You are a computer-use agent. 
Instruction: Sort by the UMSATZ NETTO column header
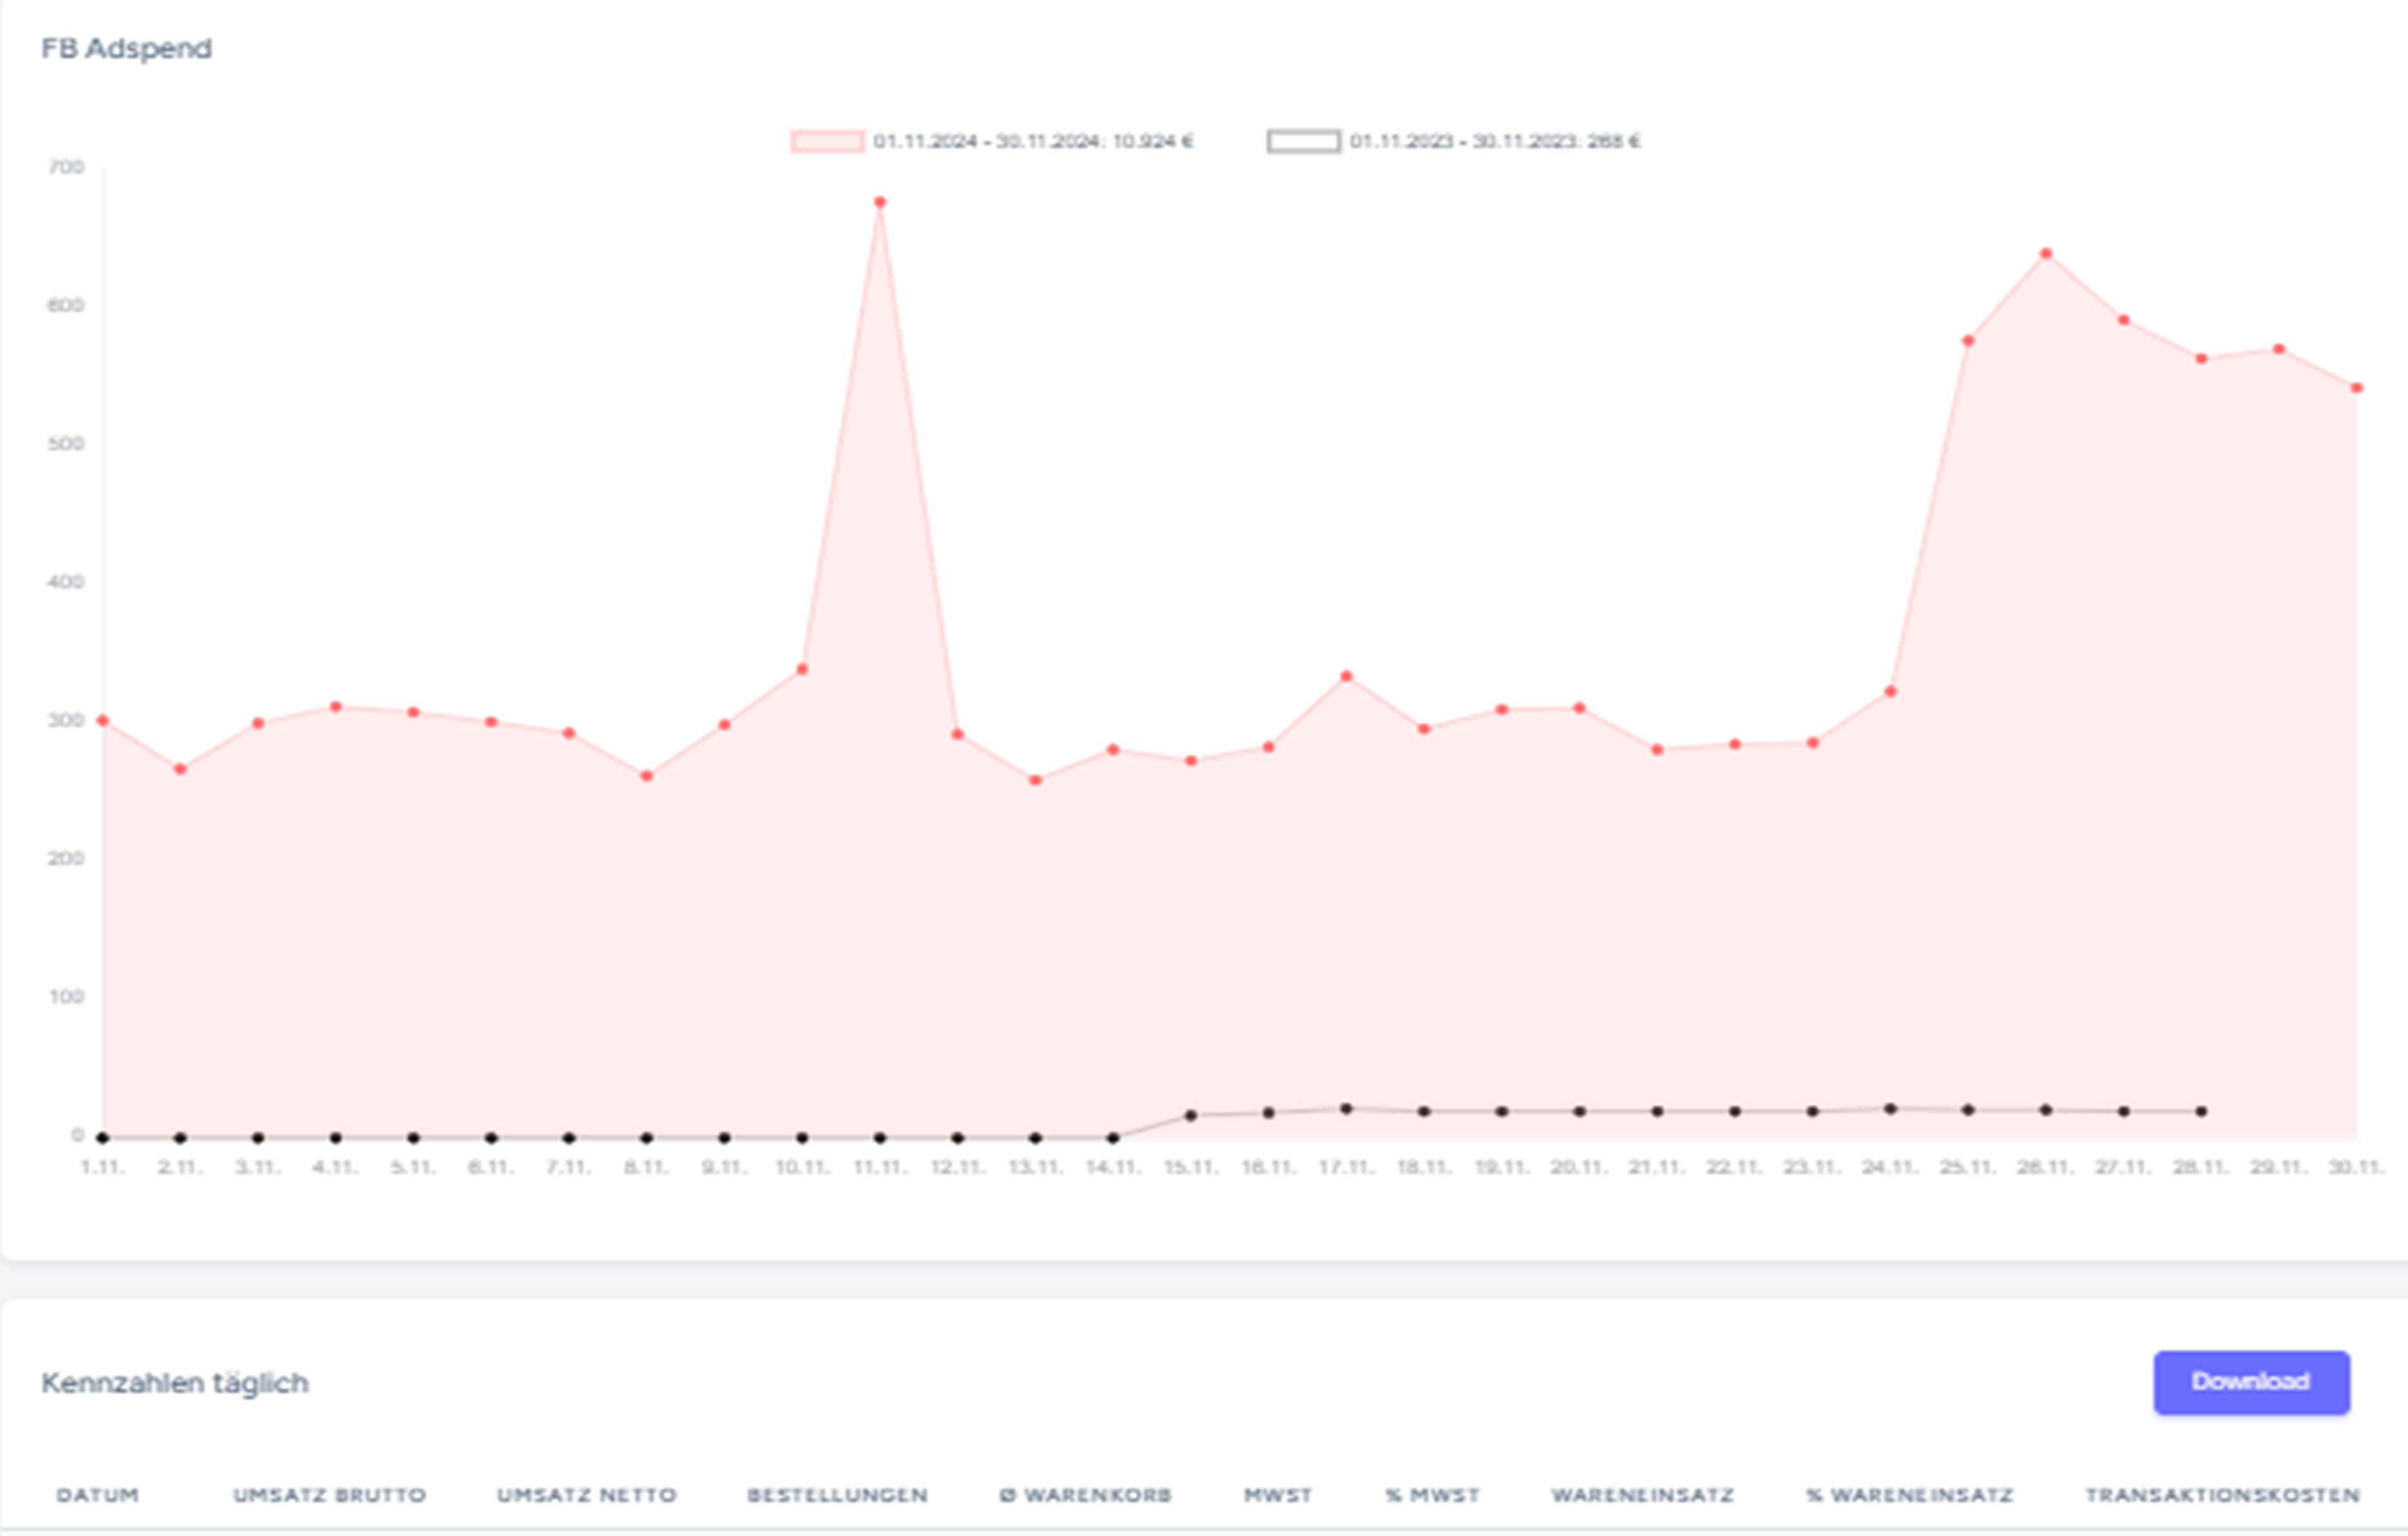[x=587, y=1495]
